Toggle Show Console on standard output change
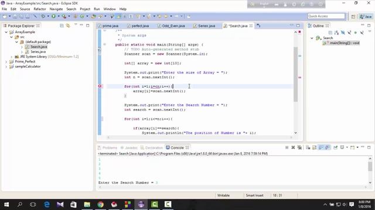The width and height of the screenshot is (375, 210). (x=321, y=148)
